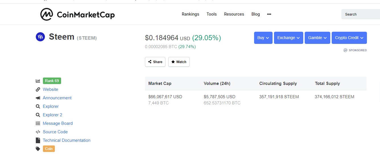Click the $66,067,617 USD market cap
Viewport: 380px width, 163px height.
165,97
